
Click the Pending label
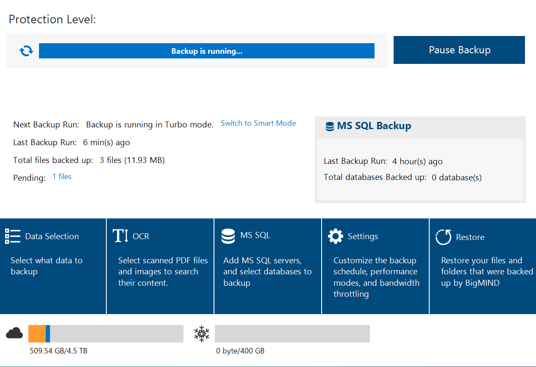pyautogui.click(x=30, y=178)
